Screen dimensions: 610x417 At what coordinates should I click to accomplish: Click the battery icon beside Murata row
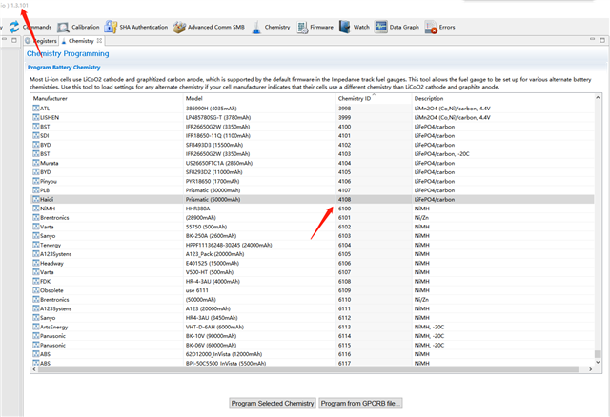coord(36,163)
